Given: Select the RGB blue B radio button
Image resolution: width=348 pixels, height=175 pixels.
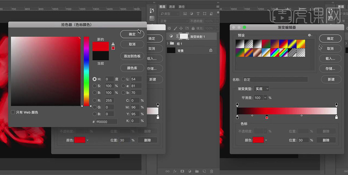Looking at the screenshot, I should tap(95, 114).
